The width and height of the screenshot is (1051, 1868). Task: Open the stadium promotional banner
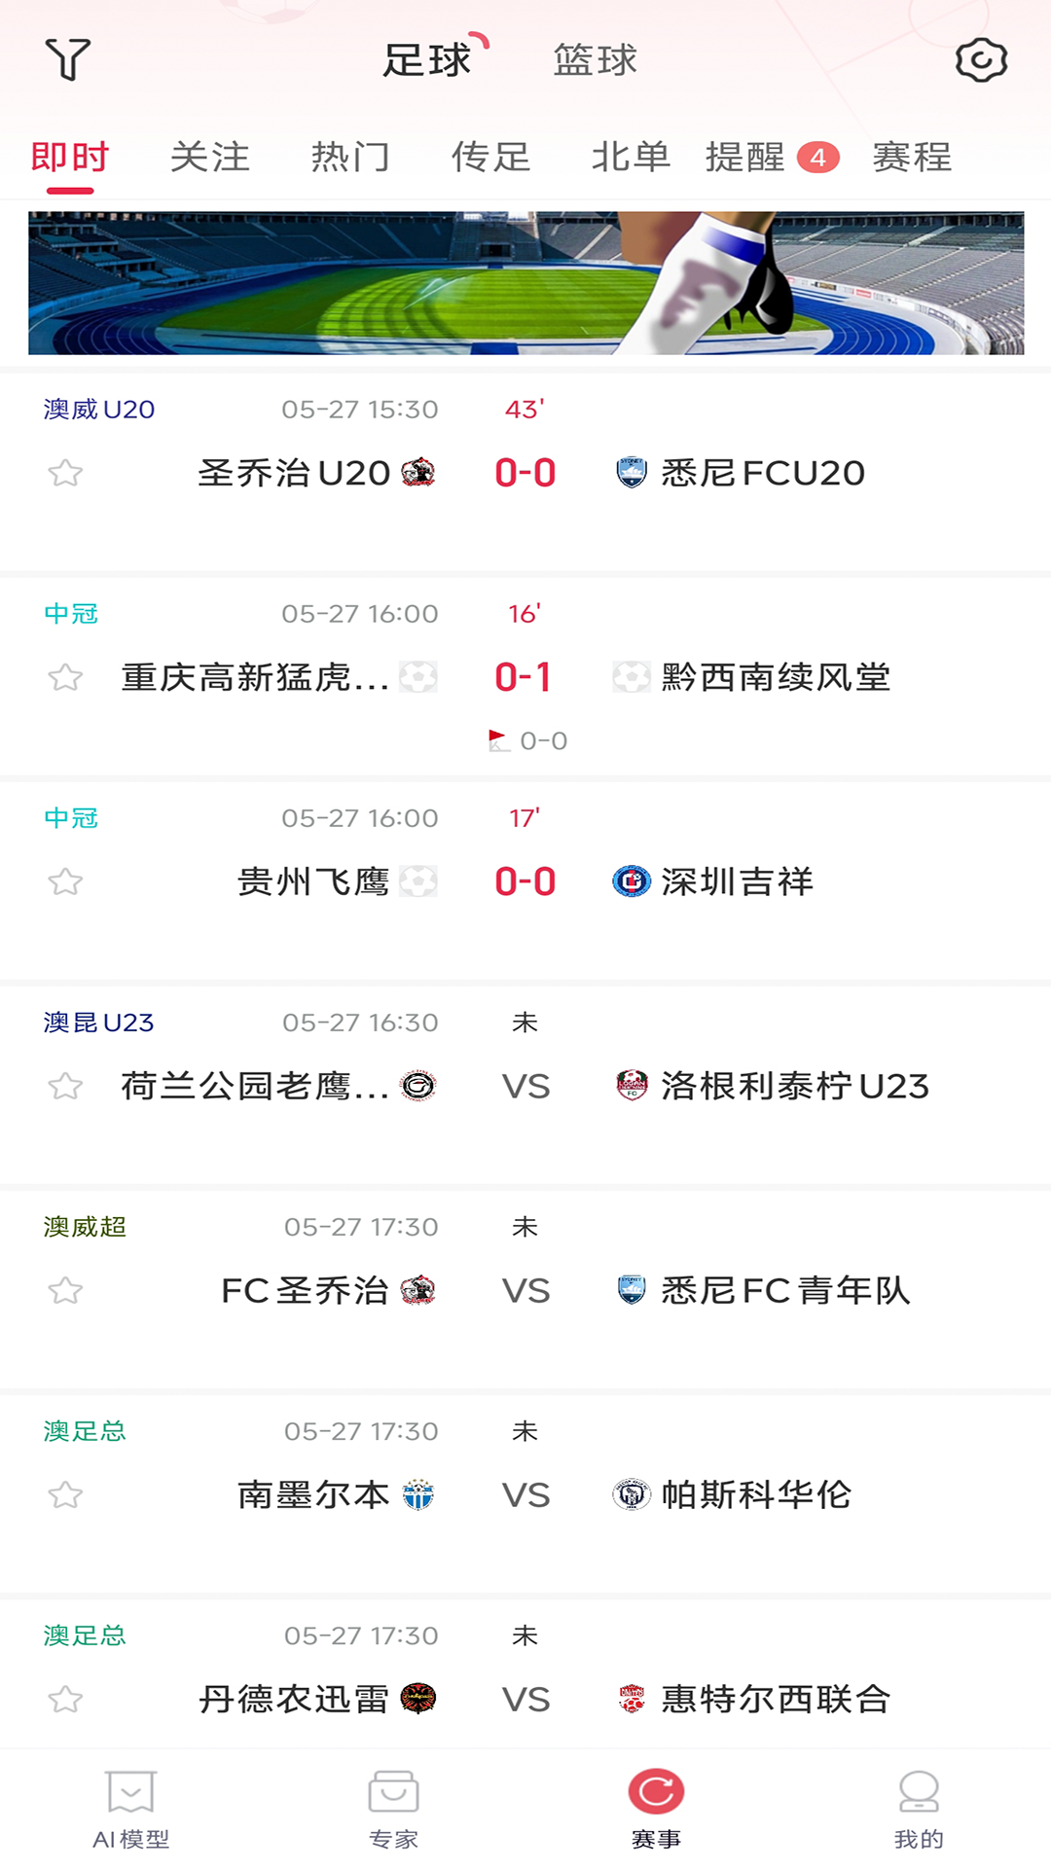[x=525, y=283]
